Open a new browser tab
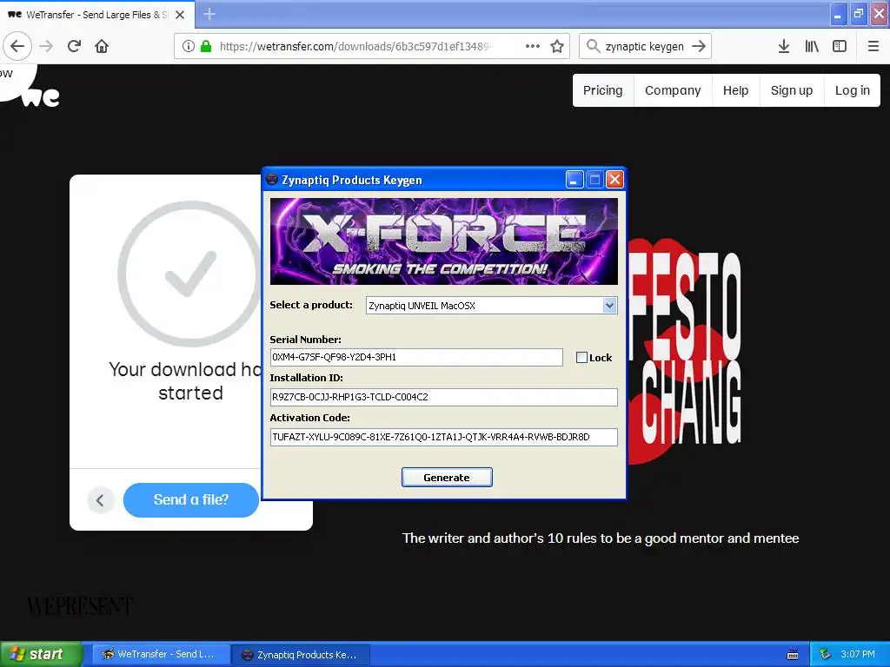890x667 pixels. 209,14
